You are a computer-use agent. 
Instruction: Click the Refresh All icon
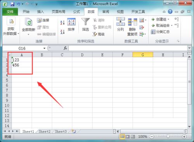28,22
